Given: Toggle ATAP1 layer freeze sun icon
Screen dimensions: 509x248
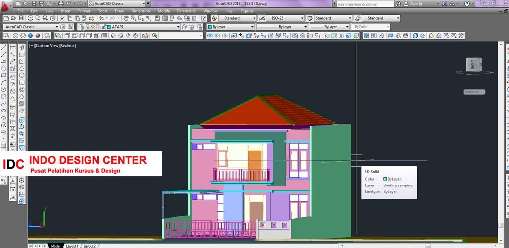Looking at the screenshot, I should coord(93,27).
